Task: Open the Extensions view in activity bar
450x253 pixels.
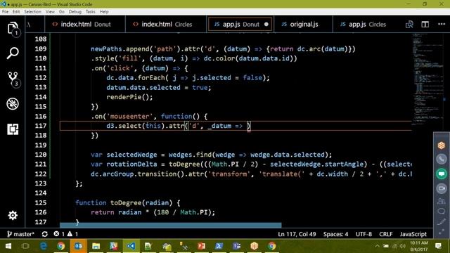Action: pyautogui.click(x=13, y=129)
